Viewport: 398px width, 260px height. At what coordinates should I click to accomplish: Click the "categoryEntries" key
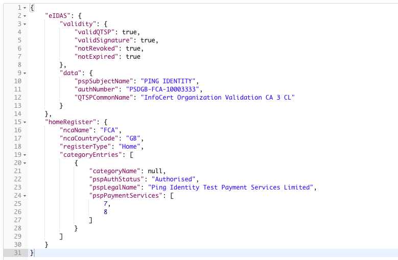tap(90, 155)
